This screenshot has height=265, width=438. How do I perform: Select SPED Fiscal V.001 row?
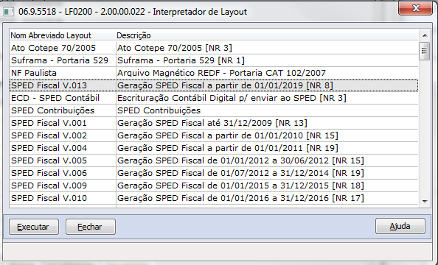pos(214,123)
